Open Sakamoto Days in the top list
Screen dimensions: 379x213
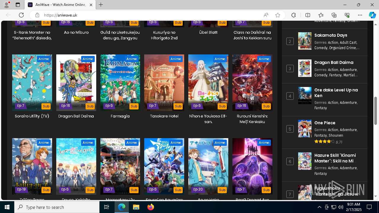pyautogui.click(x=331, y=35)
